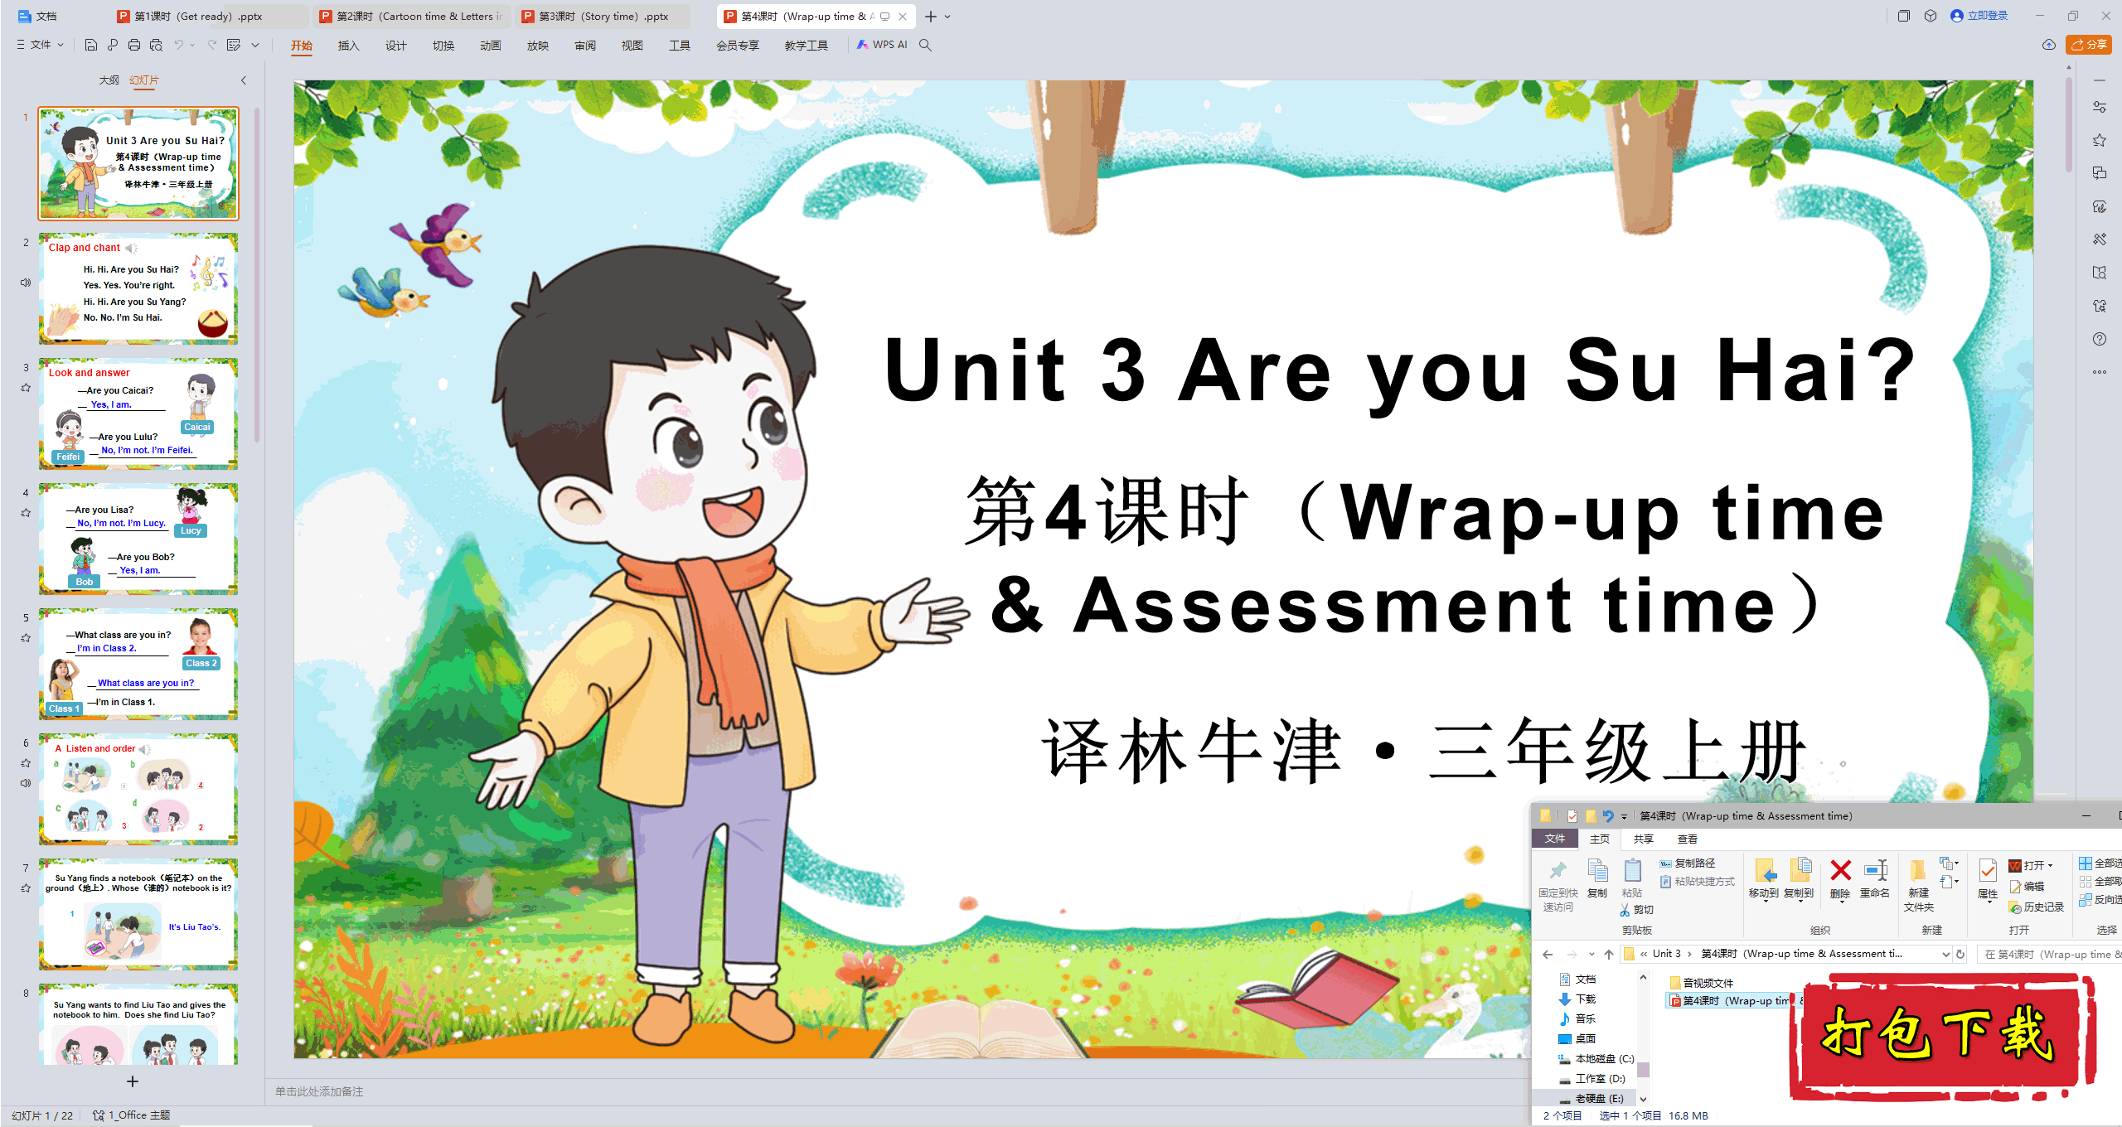Click the cloud upload icon near Share
Screen dimensions: 2122x1127
2048,45
